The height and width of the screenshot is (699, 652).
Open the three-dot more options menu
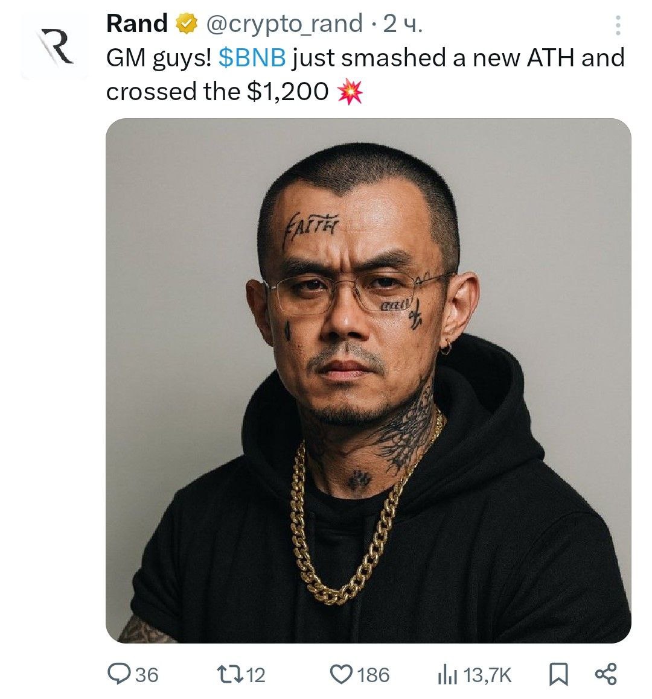tap(618, 25)
